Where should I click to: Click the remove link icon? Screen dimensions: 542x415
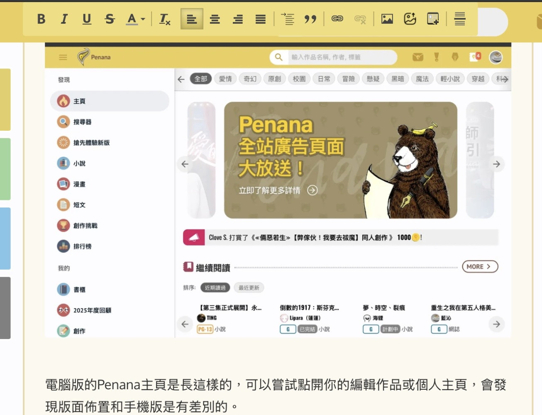(360, 19)
